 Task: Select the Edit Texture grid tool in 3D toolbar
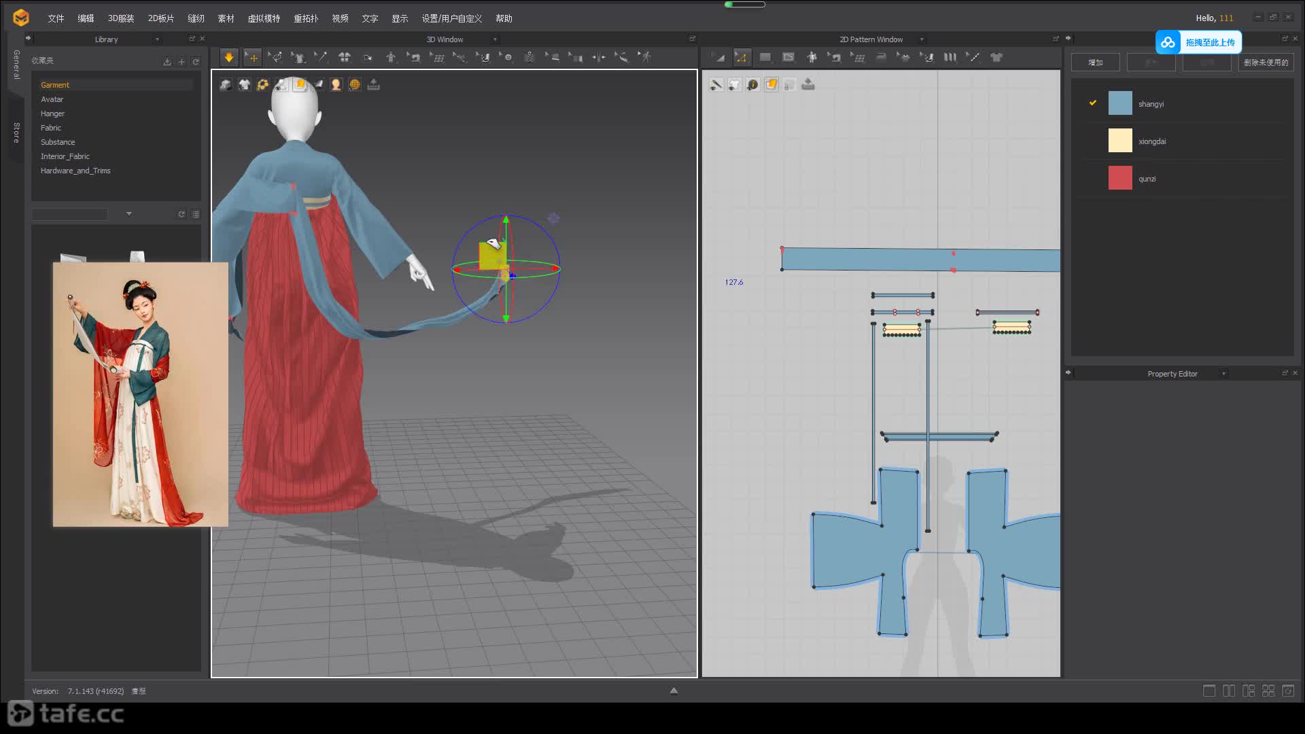[437, 58]
